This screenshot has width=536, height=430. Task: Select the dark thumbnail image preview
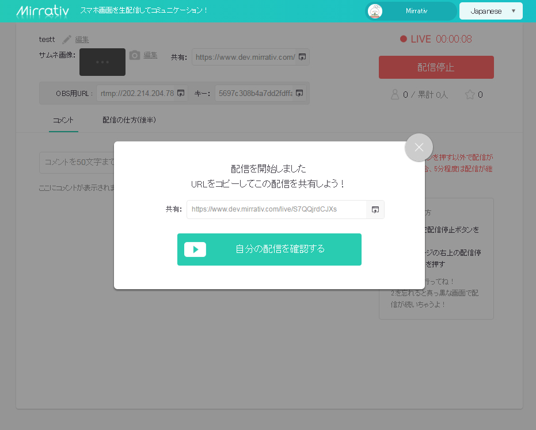(x=102, y=62)
